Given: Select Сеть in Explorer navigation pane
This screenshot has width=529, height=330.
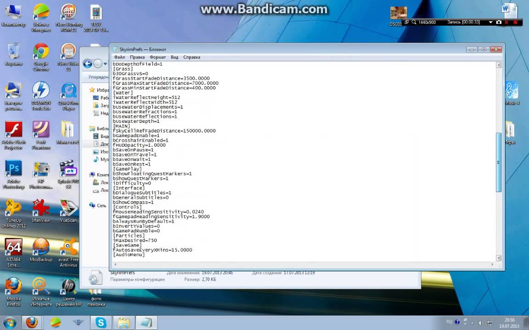Looking at the screenshot, I should [101, 205].
